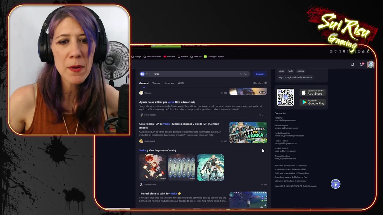Click totcs_glb@hoyoverse.com email

[286, 143]
